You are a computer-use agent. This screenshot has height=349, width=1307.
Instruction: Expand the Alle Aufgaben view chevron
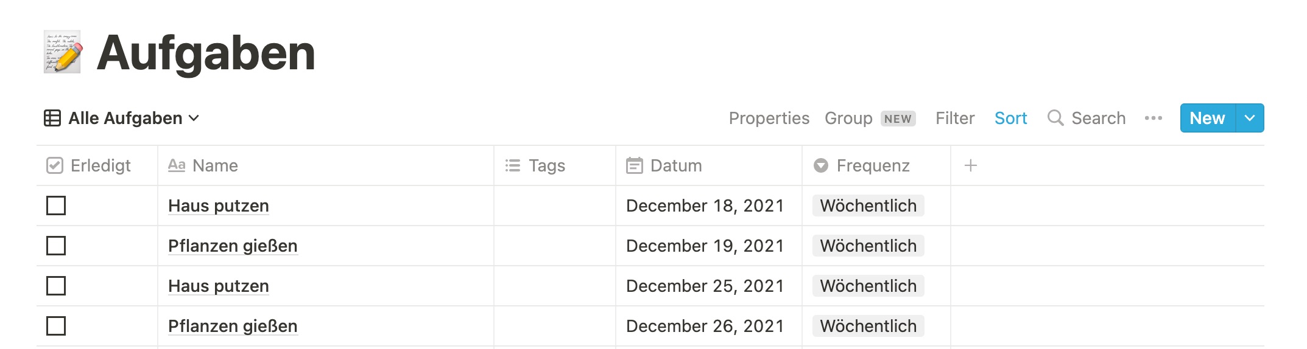click(194, 118)
